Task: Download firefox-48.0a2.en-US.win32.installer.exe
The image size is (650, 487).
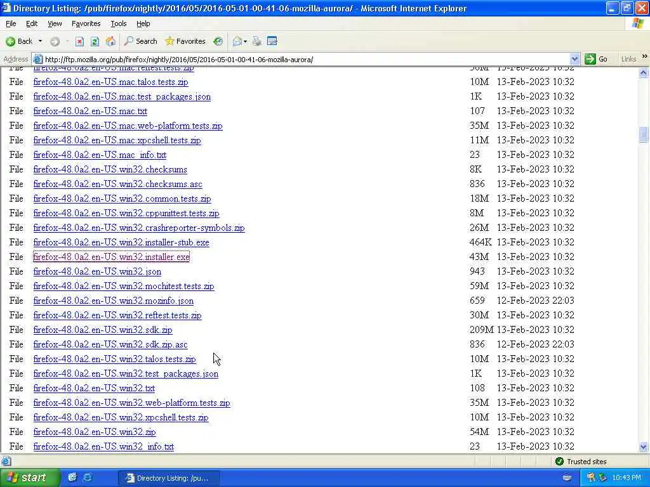Action: tap(111, 257)
